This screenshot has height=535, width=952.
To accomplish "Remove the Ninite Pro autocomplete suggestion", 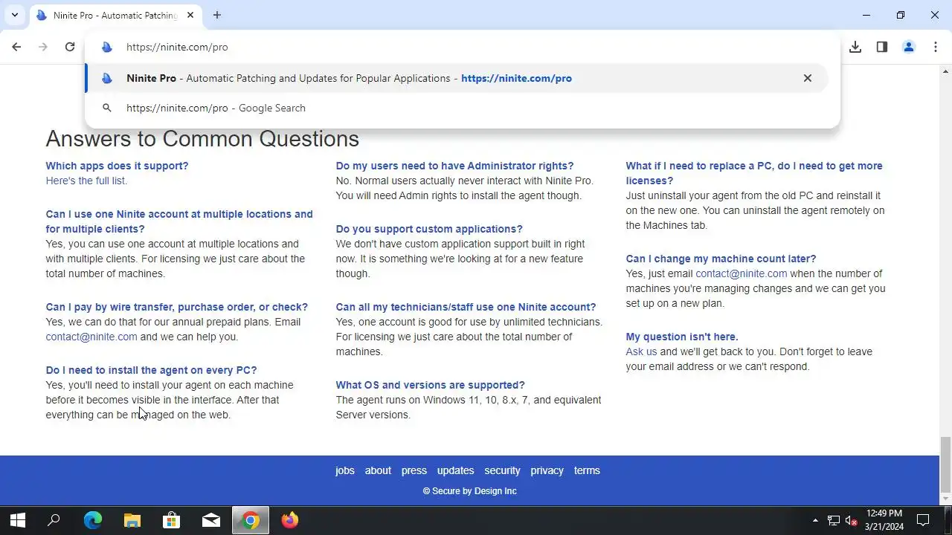I will pyautogui.click(x=807, y=78).
